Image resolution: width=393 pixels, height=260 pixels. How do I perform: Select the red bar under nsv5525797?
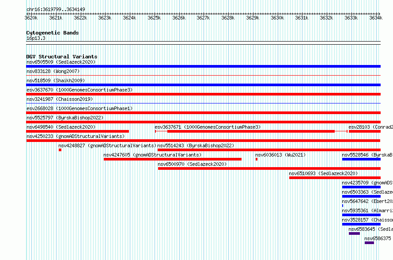(x=203, y=122)
